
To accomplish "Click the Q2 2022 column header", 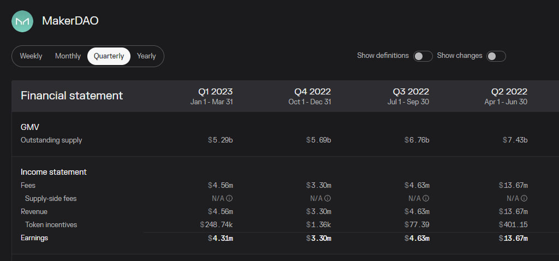I will (506, 96).
